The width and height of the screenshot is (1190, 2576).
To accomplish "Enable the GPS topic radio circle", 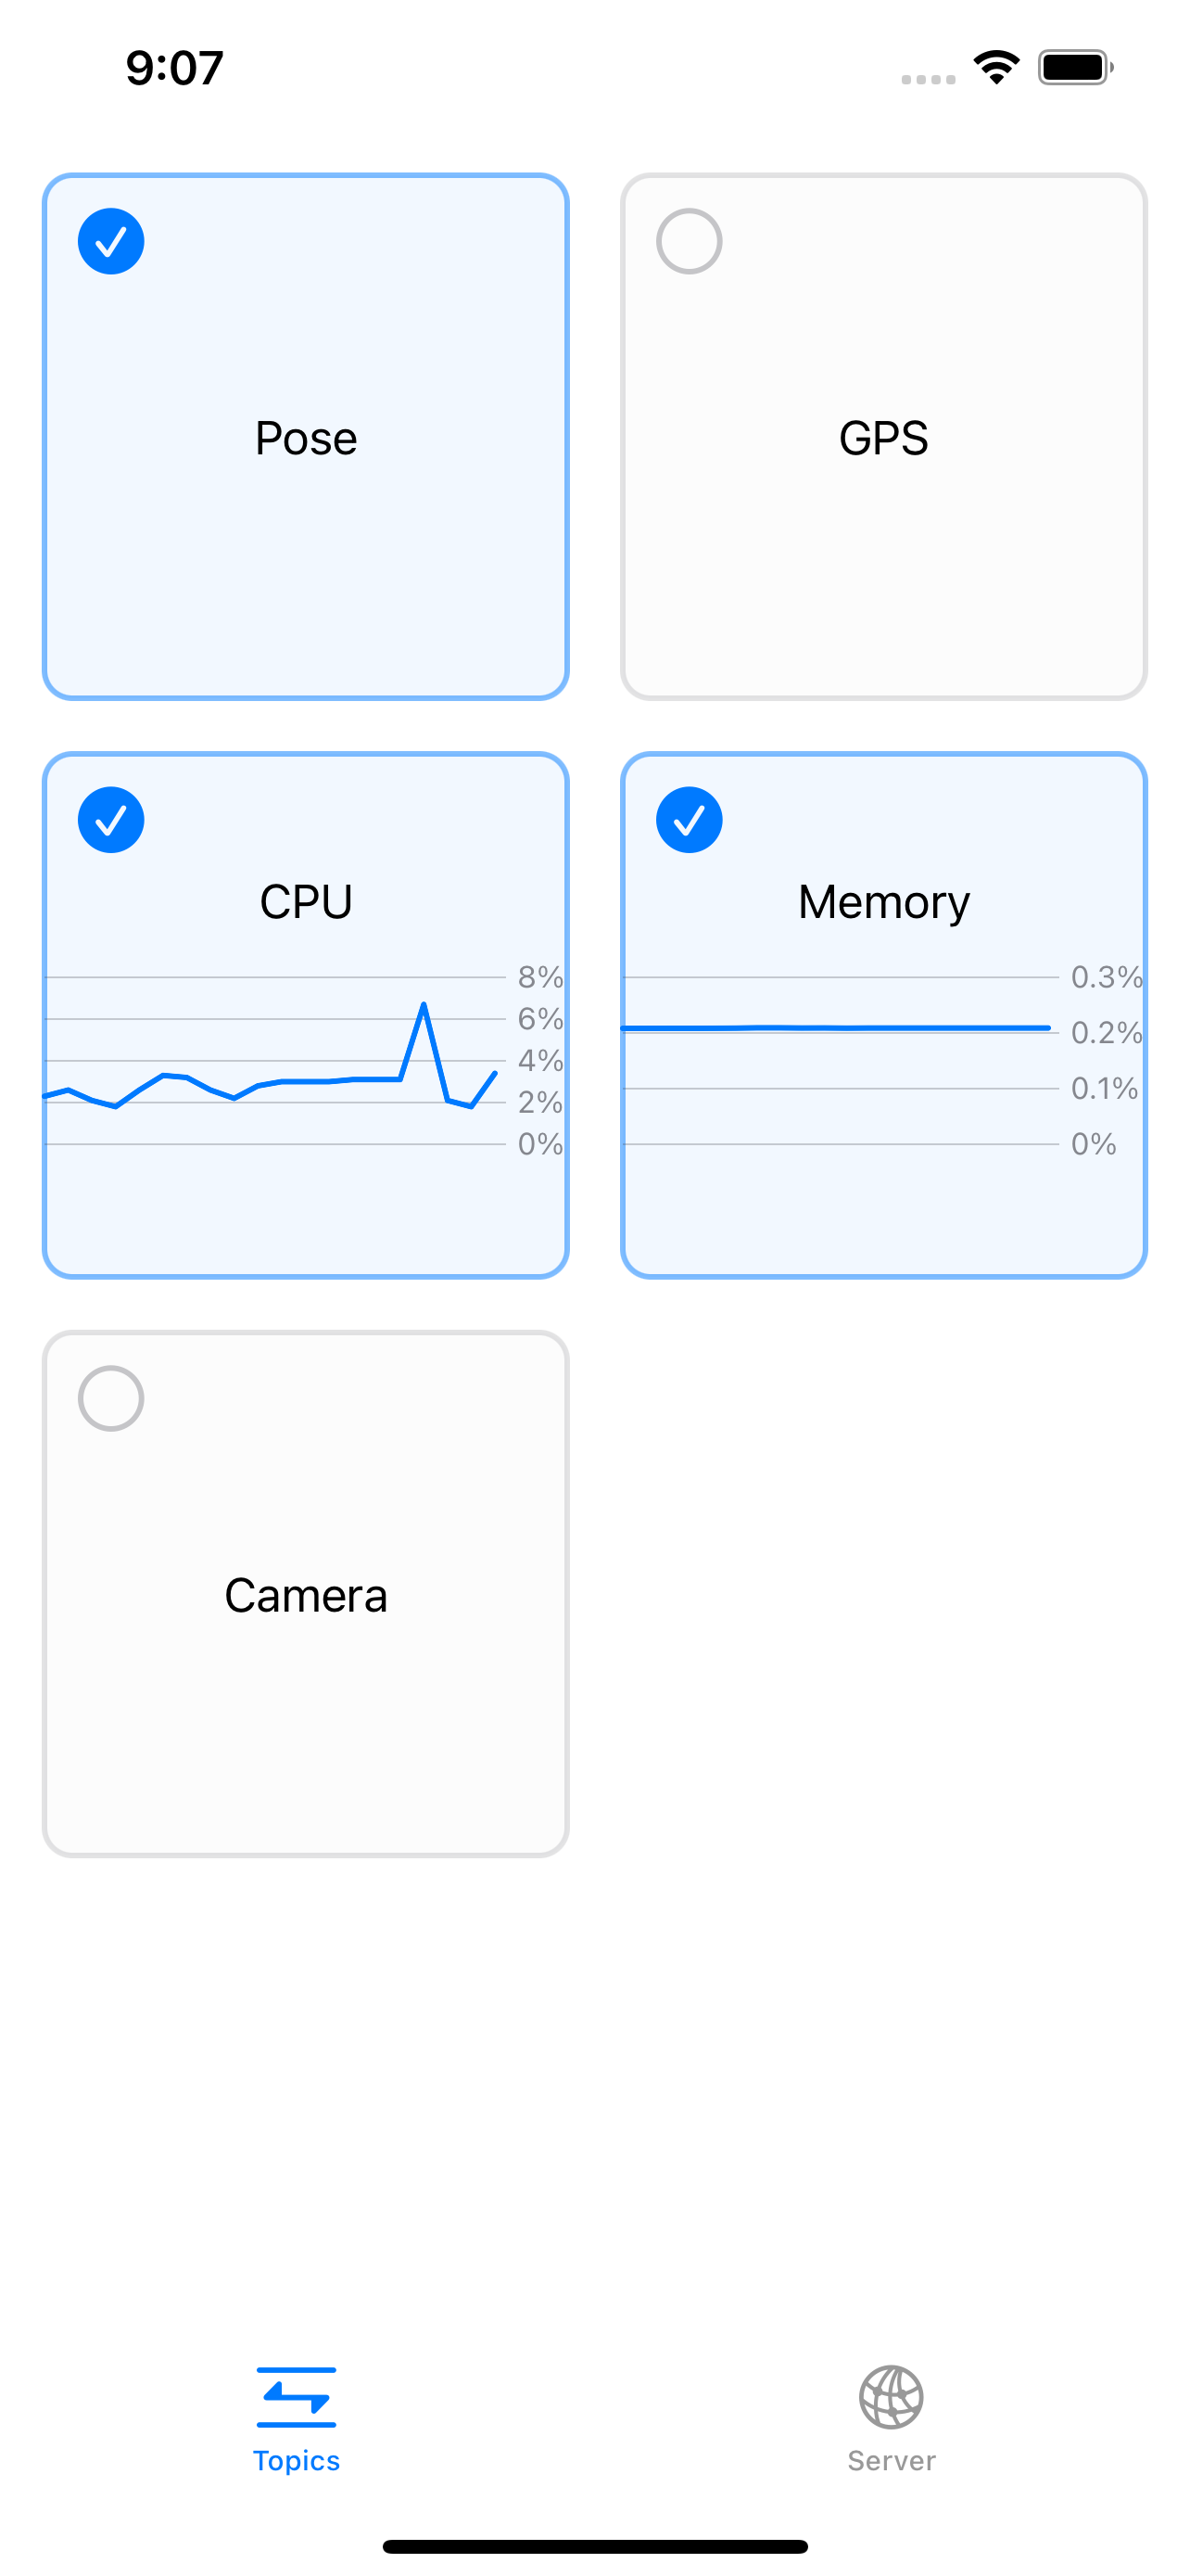I will click(x=689, y=241).
